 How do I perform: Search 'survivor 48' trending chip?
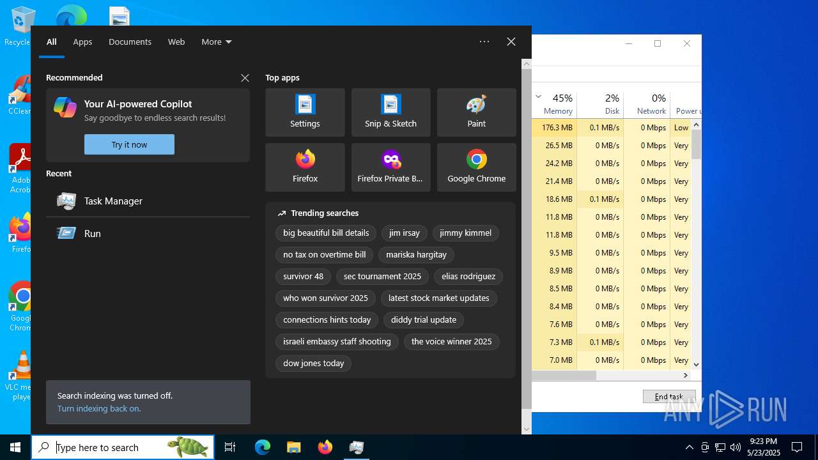tap(303, 277)
